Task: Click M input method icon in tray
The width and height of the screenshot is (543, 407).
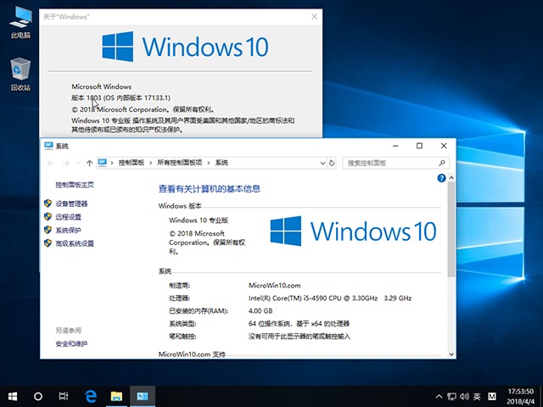Action: pos(492,397)
